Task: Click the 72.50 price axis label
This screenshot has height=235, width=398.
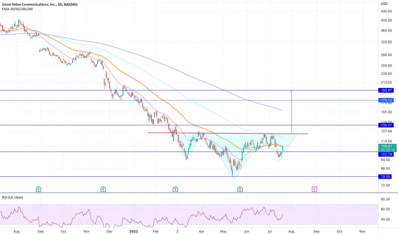Action: tap(385, 185)
